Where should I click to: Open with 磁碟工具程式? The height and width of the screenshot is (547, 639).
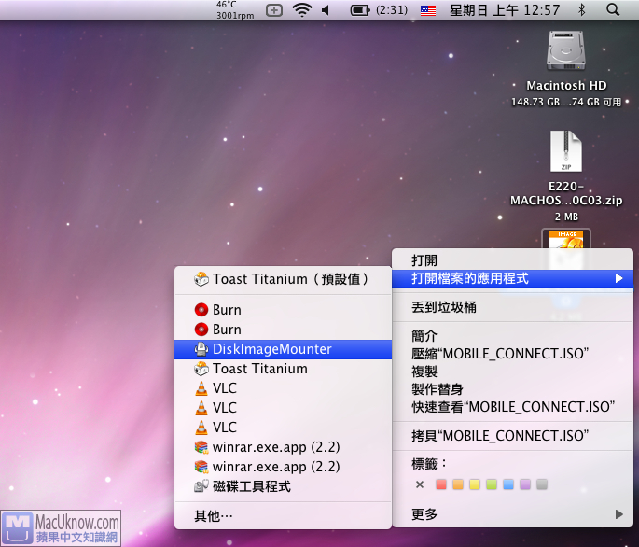pyautogui.click(x=283, y=486)
